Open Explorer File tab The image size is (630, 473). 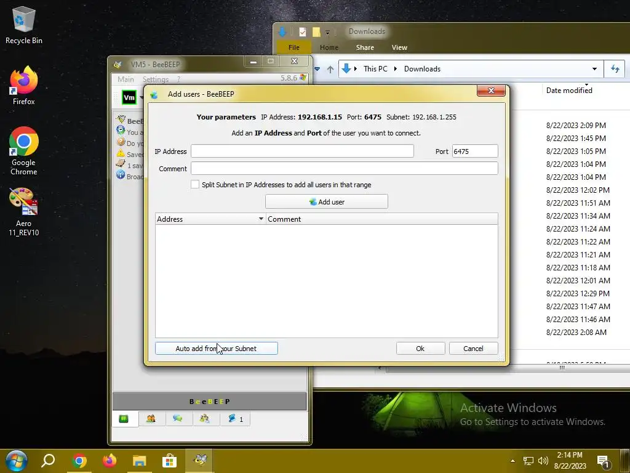coord(293,47)
